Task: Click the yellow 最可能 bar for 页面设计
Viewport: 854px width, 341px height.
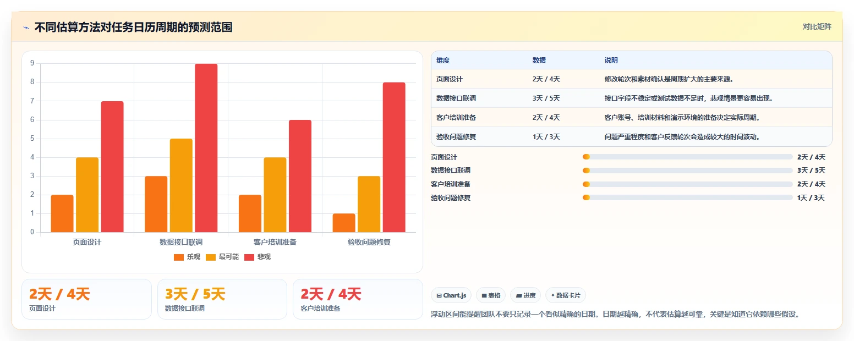Action: tap(87, 195)
